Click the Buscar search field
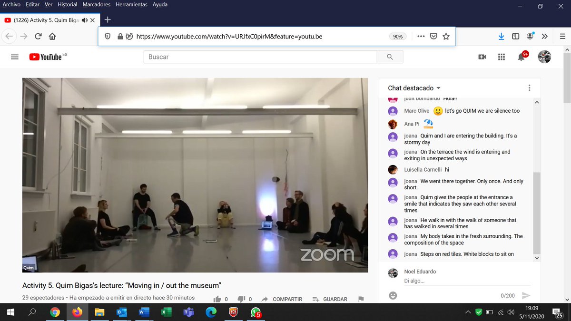The height and width of the screenshot is (321, 571). 260,57
